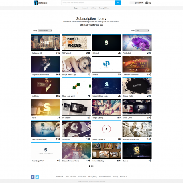
Task: Go to the second pagination dot
Action: [91, 166]
